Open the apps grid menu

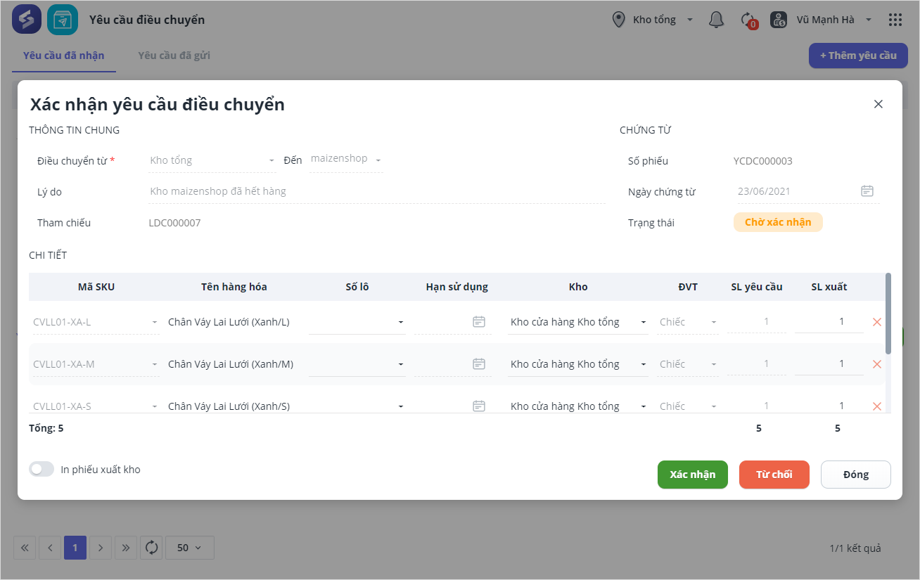(x=895, y=20)
